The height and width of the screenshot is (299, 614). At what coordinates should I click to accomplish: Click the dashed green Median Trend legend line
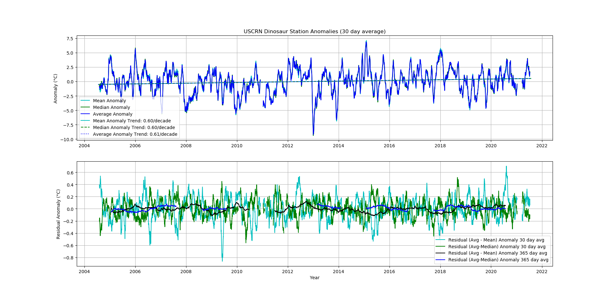pos(85,127)
